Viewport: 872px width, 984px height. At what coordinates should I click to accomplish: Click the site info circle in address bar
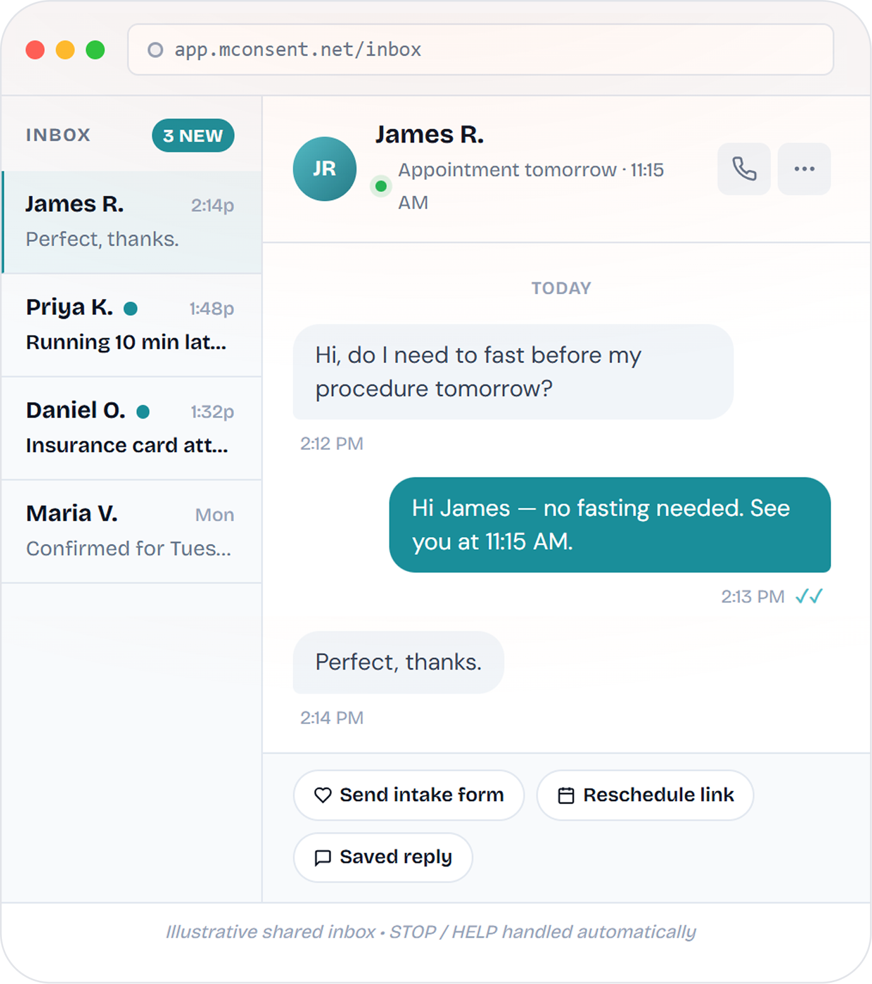point(155,50)
